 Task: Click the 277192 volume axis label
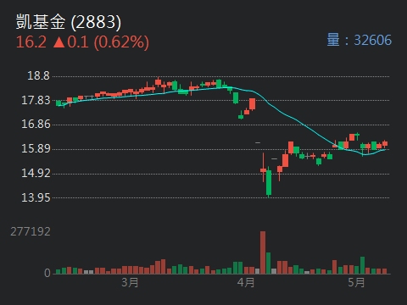[31, 231]
